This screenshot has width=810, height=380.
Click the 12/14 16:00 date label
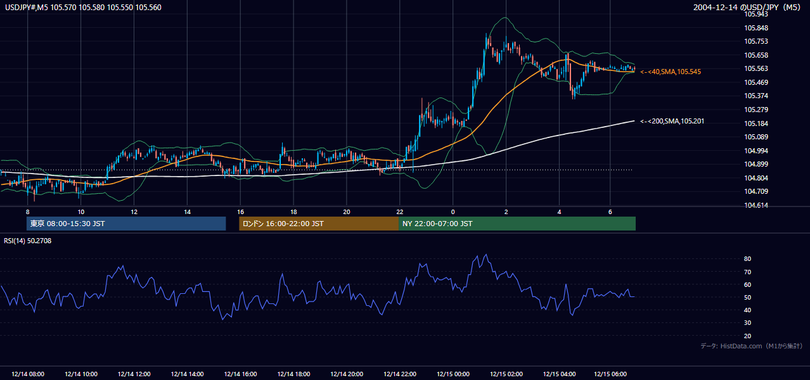point(241,374)
